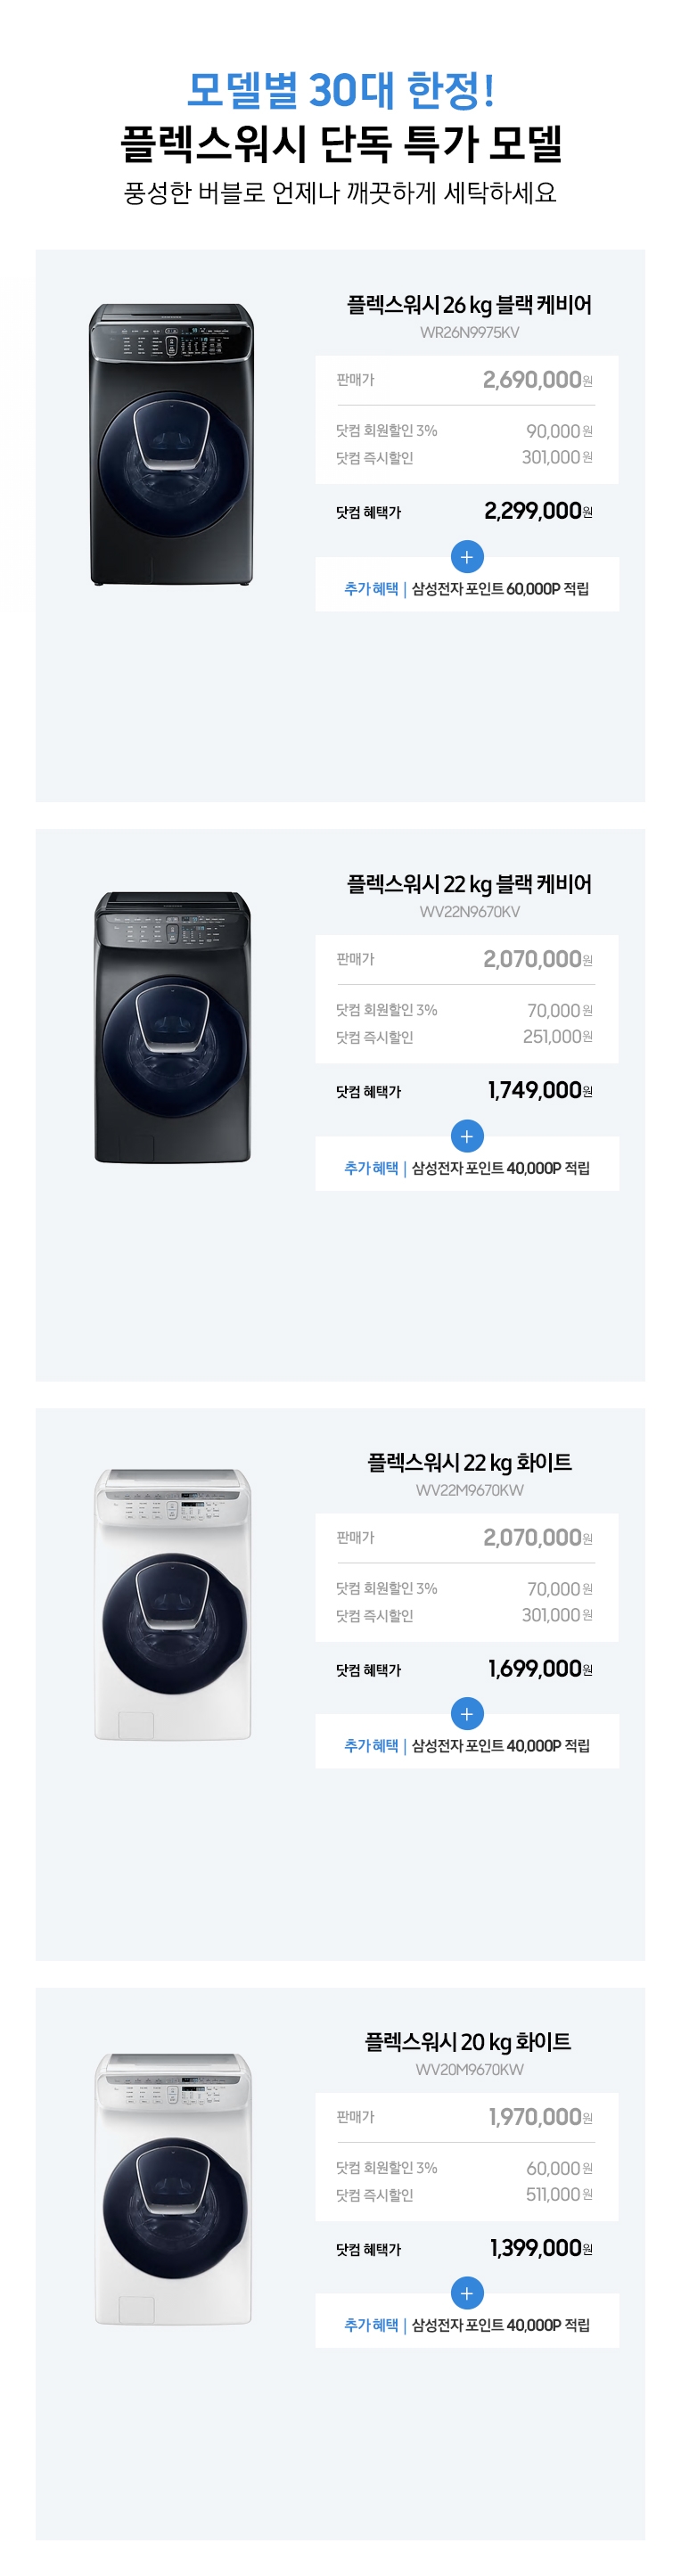
Task: Click model number WR26N9975KV
Action: (469, 332)
